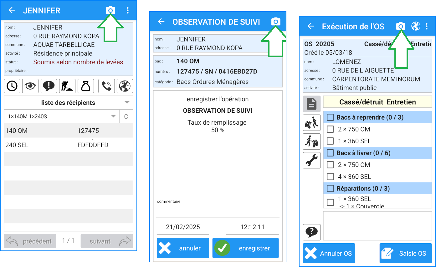Open the question mark help icon
Viewport: 436px width, 267px height.
[x=311, y=232]
